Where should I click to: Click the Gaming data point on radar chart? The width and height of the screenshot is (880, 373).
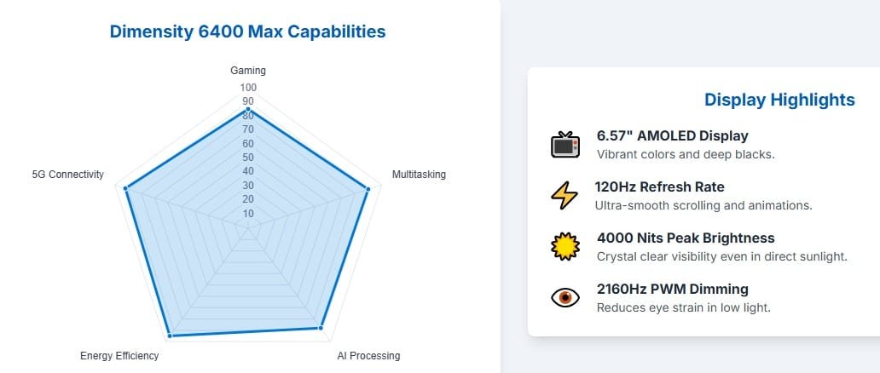click(x=248, y=110)
